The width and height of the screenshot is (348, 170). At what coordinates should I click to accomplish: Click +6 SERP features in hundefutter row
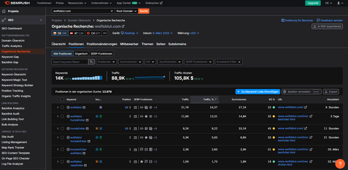[x=155, y=128]
